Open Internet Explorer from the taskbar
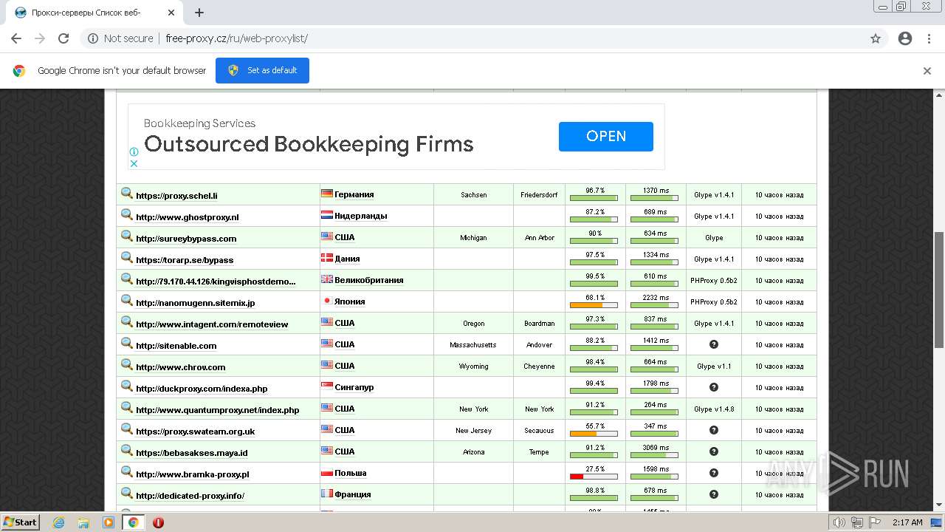This screenshot has height=532, width=945. [x=59, y=522]
